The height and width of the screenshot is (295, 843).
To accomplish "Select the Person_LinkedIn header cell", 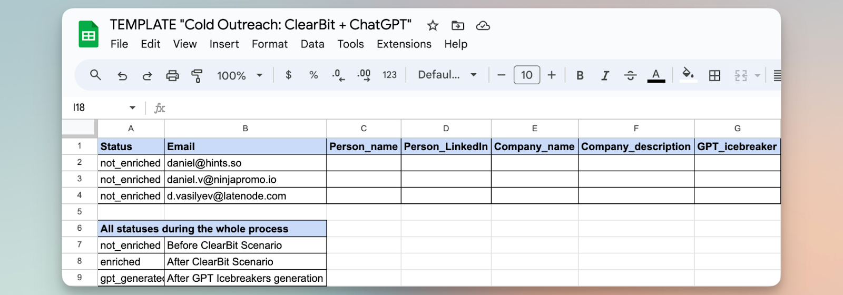I will tap(446, 146).
